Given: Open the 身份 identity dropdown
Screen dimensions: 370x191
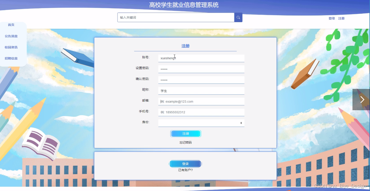Looking at the screenshot, I should click(201, 123).
